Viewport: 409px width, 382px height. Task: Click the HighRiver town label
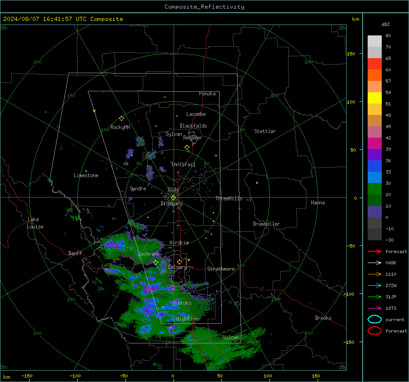pyautogui.click(x=188, y=319)
